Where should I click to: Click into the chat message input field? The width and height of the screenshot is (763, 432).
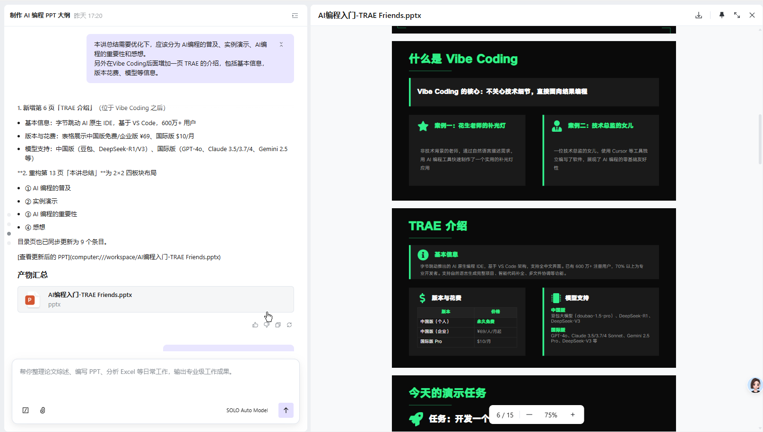click(x=155, y=382)
